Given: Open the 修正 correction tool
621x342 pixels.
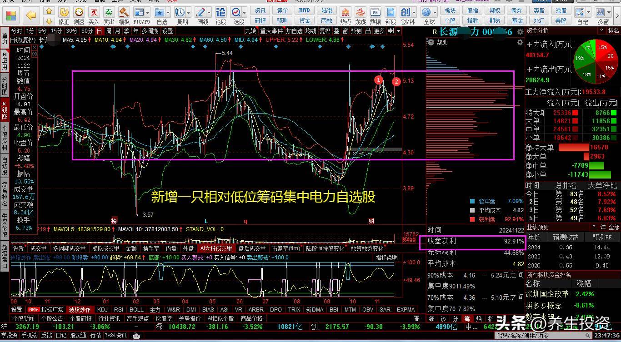Looking at the screenshot, I should click(x=64, y=12).
